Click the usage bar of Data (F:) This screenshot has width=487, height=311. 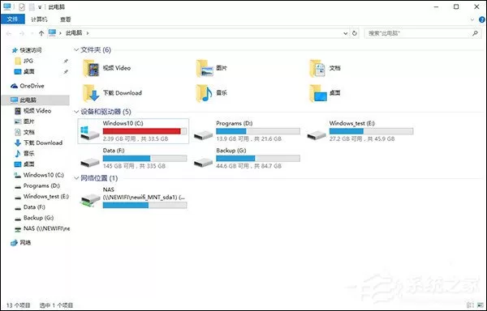tap(144, 158)
